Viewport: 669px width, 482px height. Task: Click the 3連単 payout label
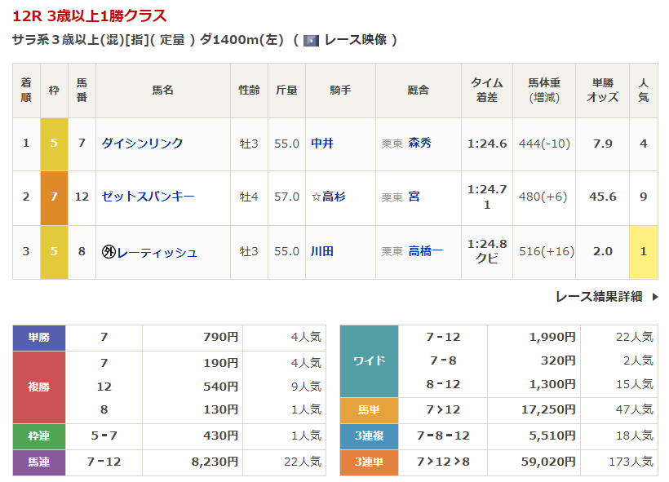[369, 462]
